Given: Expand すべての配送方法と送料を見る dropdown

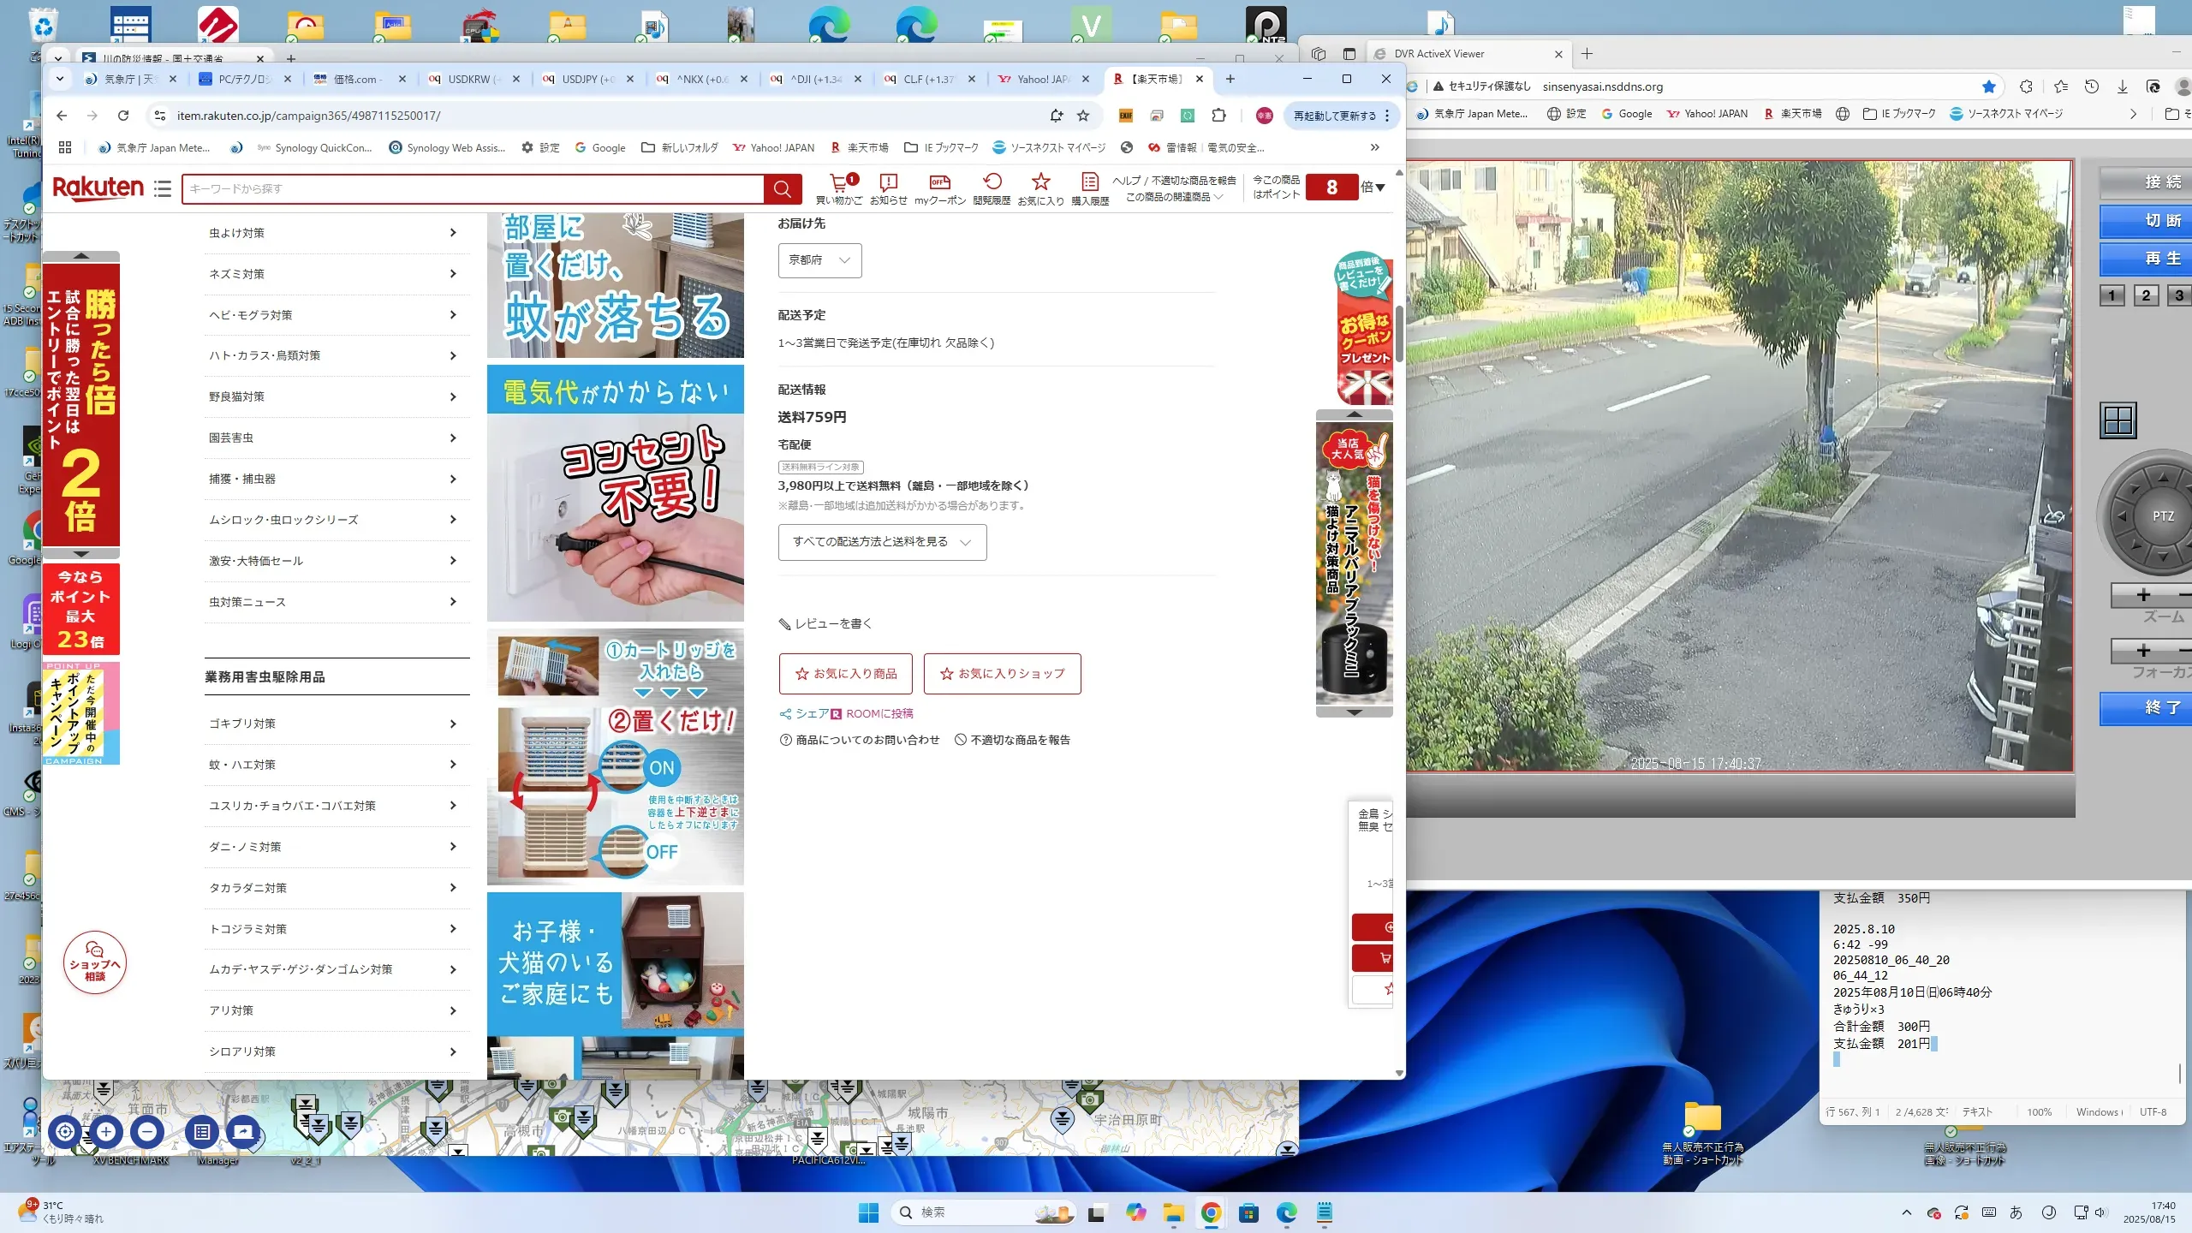Looking at the screenshot, I should coord(882,542).
